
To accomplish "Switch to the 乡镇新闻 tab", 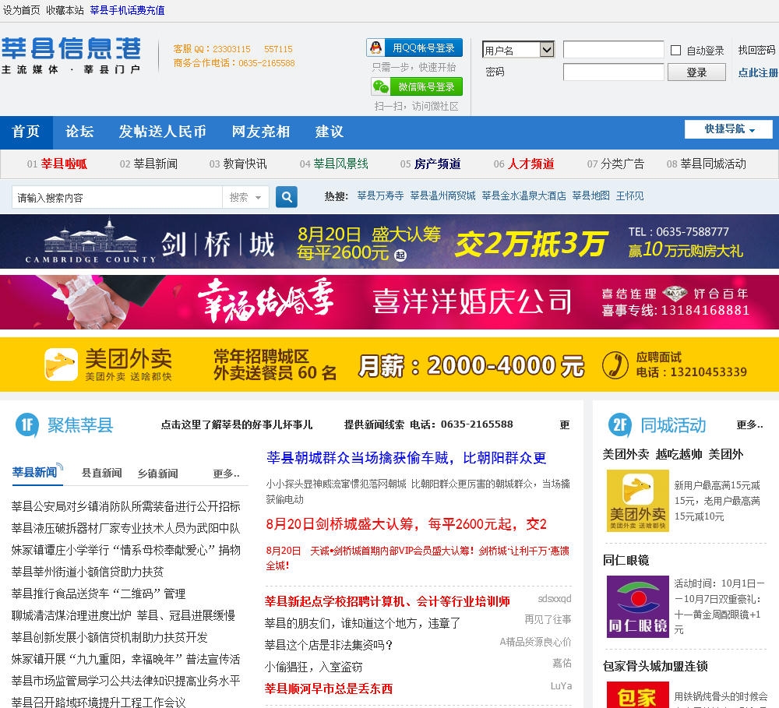I will (157, 474).
